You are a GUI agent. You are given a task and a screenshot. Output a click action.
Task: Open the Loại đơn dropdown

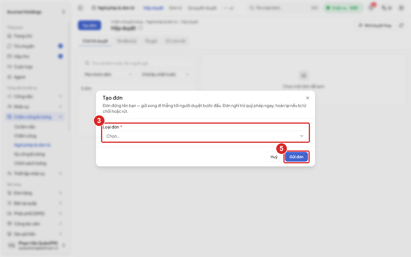(x=205, y=136)
